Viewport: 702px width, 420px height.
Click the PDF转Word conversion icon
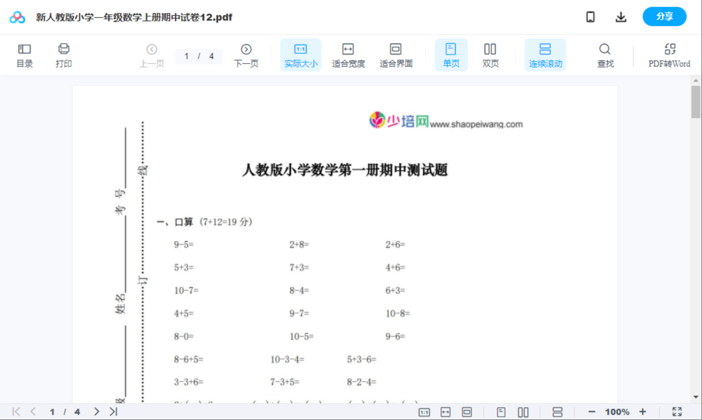669,55
